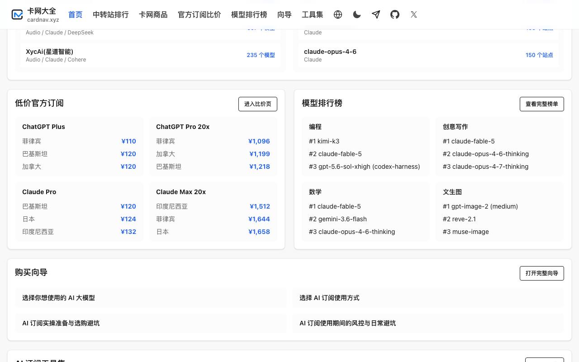Click the ¥1,512 Claude Max price

coord(260,206)
